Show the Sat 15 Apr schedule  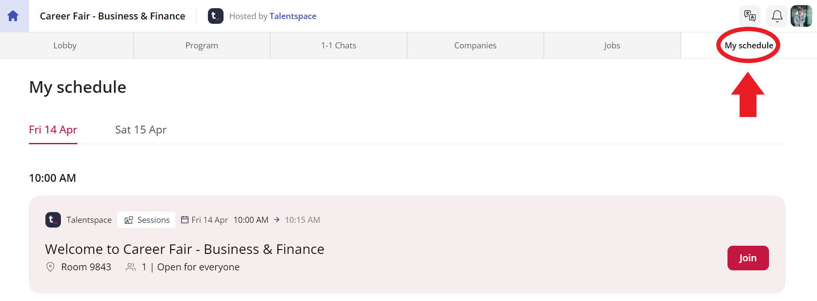(140, 130)
